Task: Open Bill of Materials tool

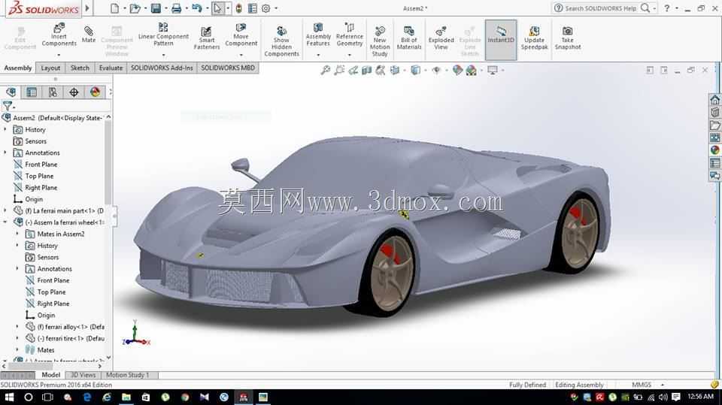Action: point(409,38)
